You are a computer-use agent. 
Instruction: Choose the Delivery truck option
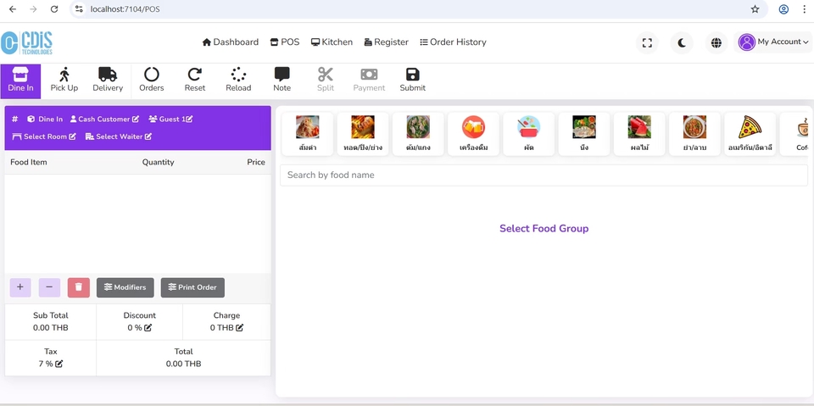108,80
